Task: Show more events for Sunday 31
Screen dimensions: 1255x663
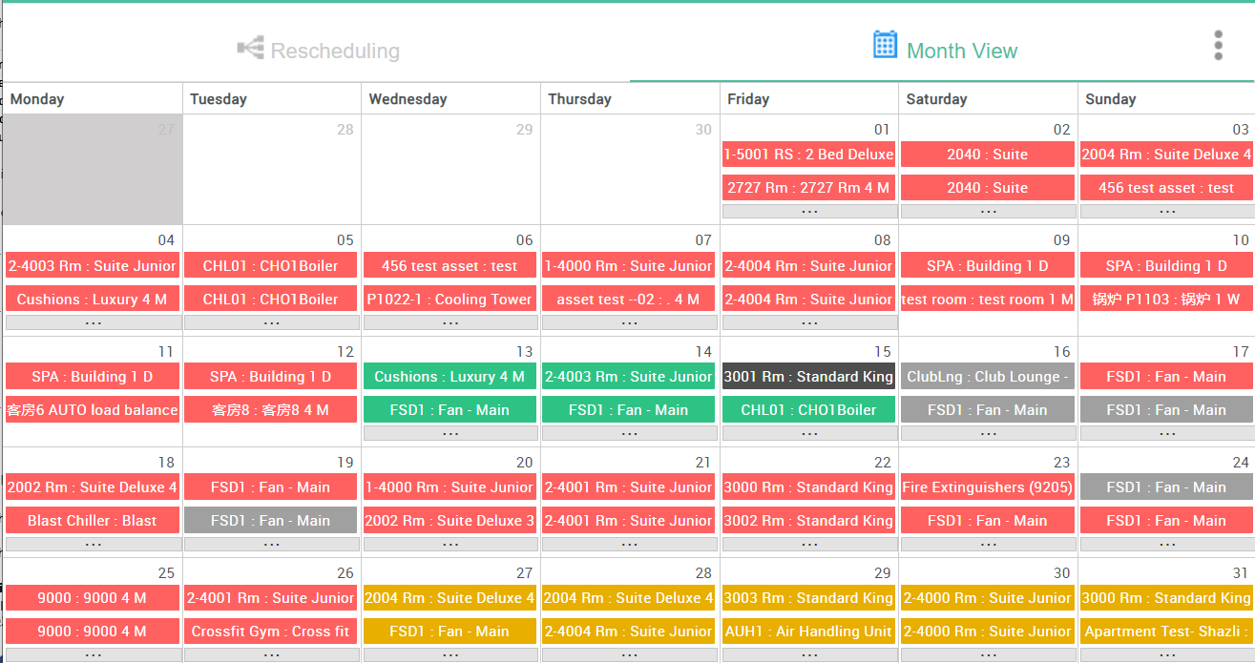Action: click(x=1166, y=655)
